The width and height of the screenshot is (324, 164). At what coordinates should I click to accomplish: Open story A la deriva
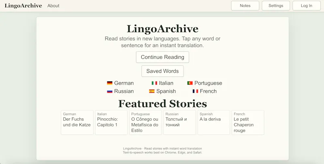point(214,122)
